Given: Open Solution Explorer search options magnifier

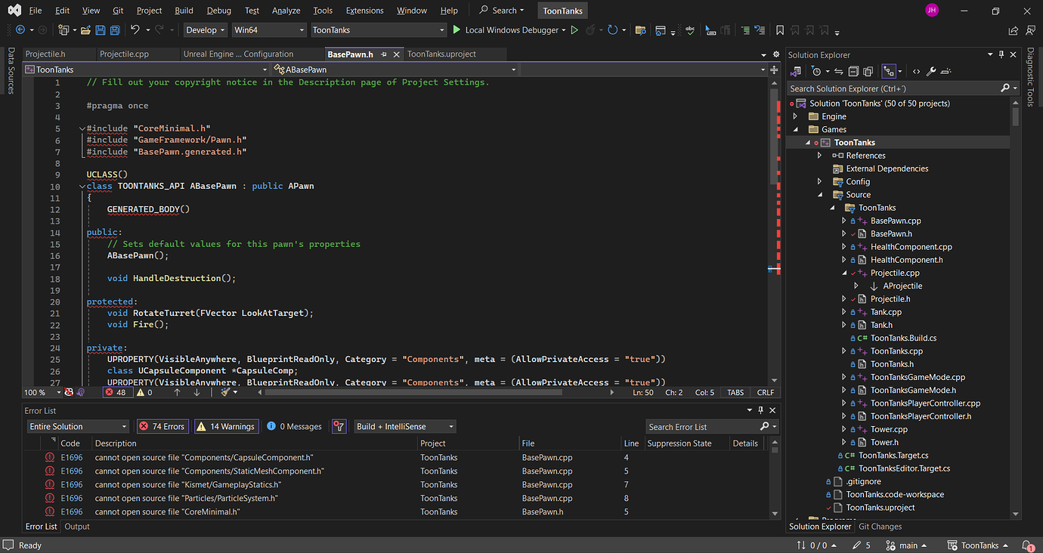Looking at the screenshot, I should (1004, 87).
